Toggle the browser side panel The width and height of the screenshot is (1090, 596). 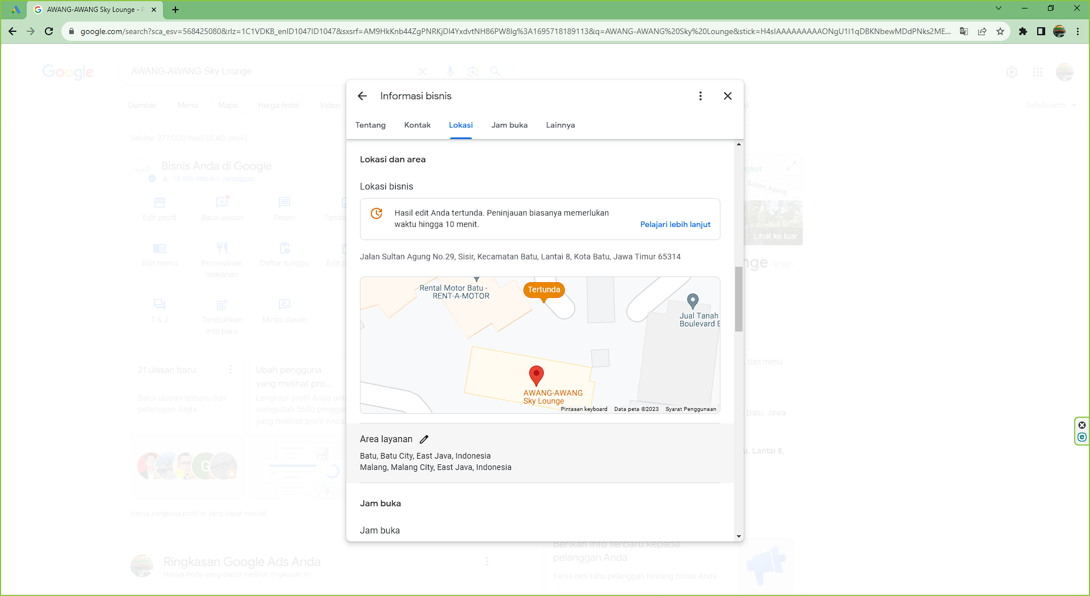pos(1041,31)
